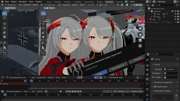Click the dope sheet frame 1 marker
The image size is (180, 101).
[x=31, y=81]
